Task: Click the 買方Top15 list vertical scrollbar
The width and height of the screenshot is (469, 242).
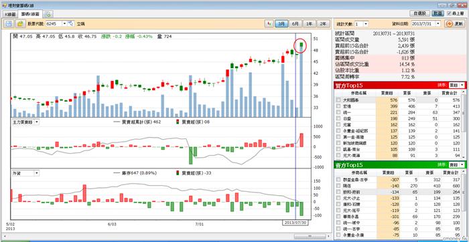Action: pos(464,114)
